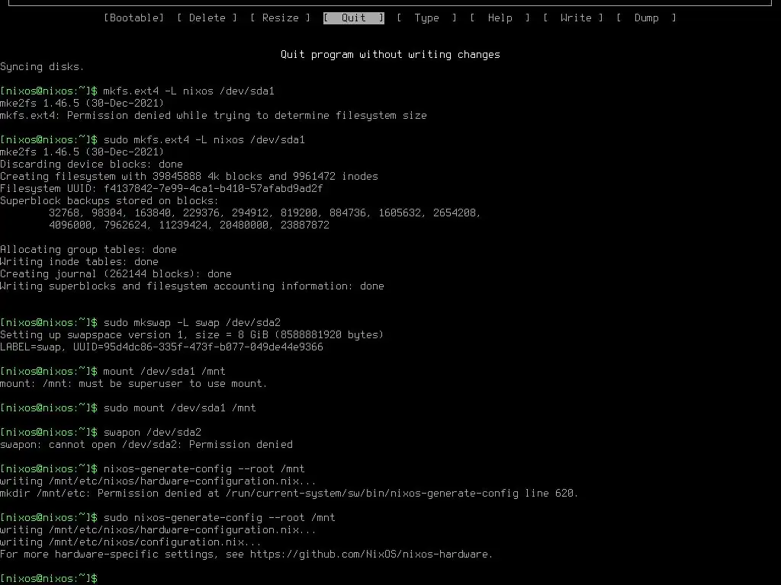Choose the Delete menu option
This screenshot has height=585, width=781.
207,18
